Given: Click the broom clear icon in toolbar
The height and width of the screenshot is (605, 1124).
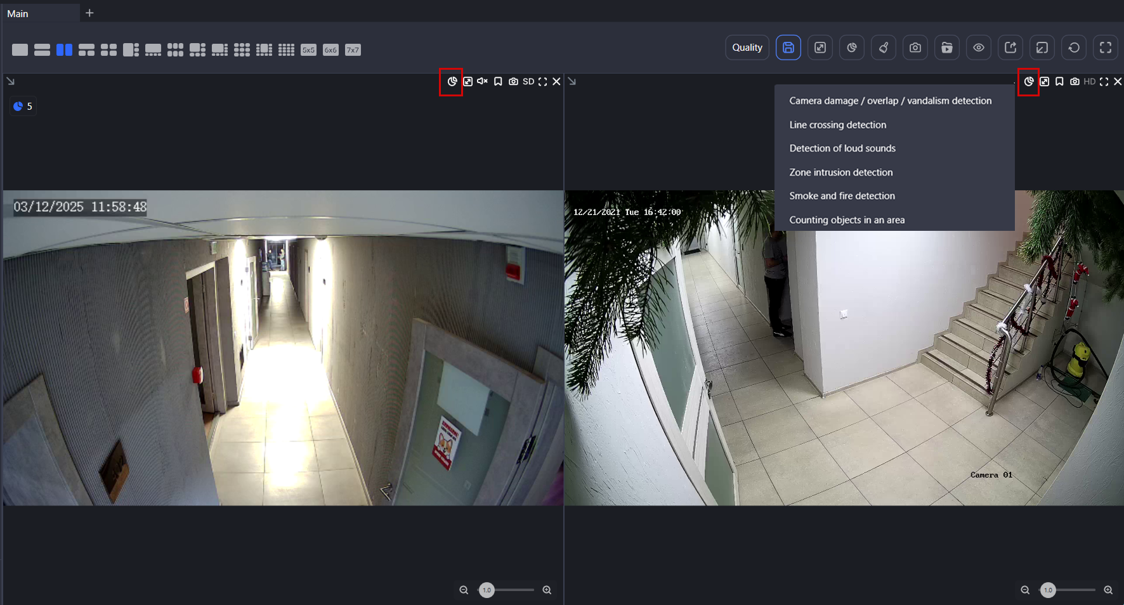Looking at the screenshot, I should [883, 48].
